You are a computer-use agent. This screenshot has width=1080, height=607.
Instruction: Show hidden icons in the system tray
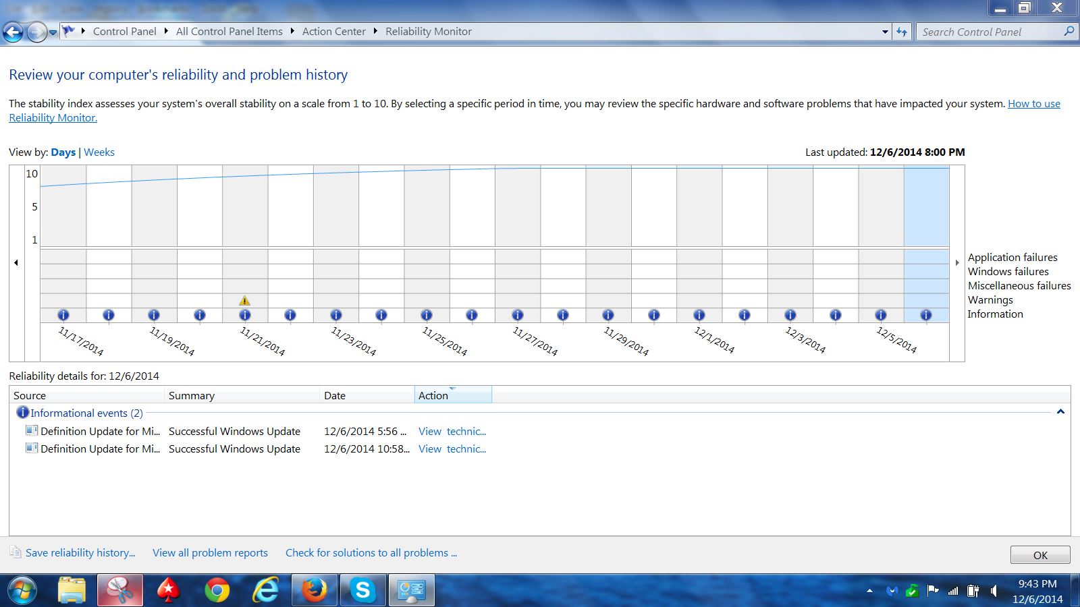coord(869,591)
